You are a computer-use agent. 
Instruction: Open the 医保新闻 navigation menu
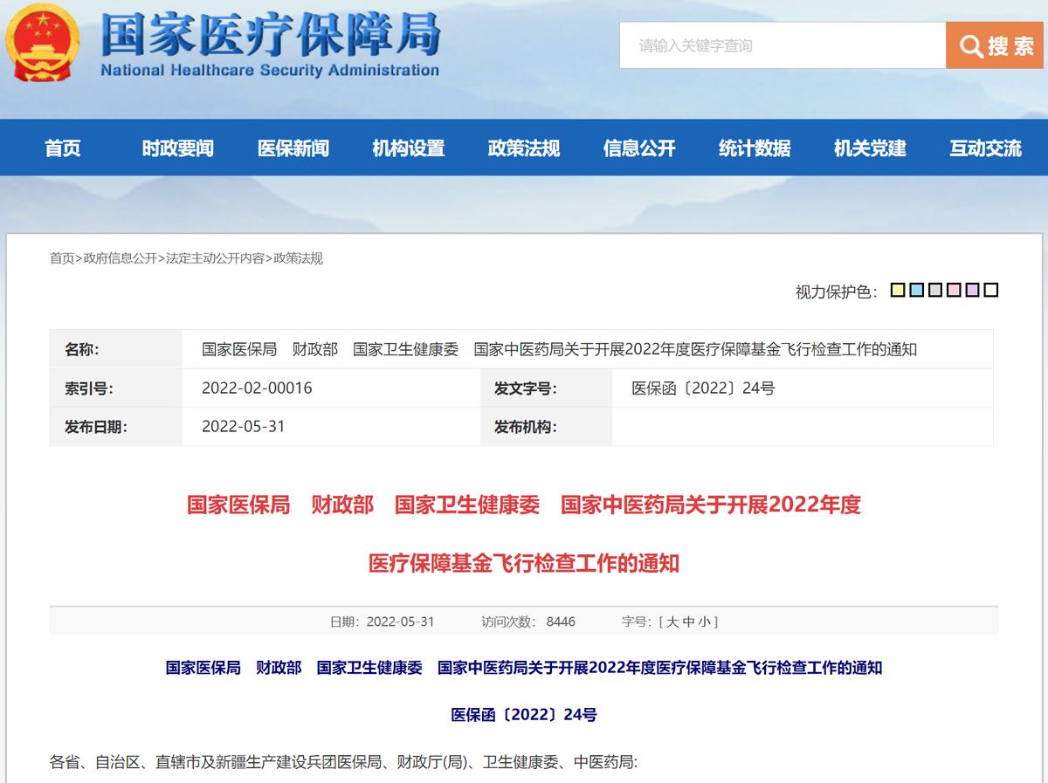tap(293, 148)
